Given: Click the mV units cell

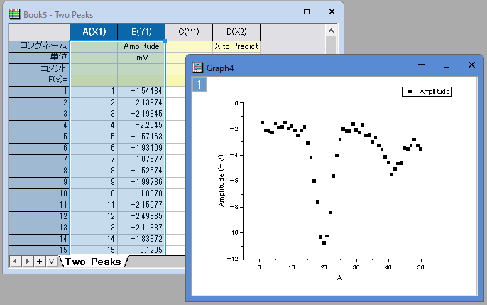Looking at the screenshot, I should (141, 58).
